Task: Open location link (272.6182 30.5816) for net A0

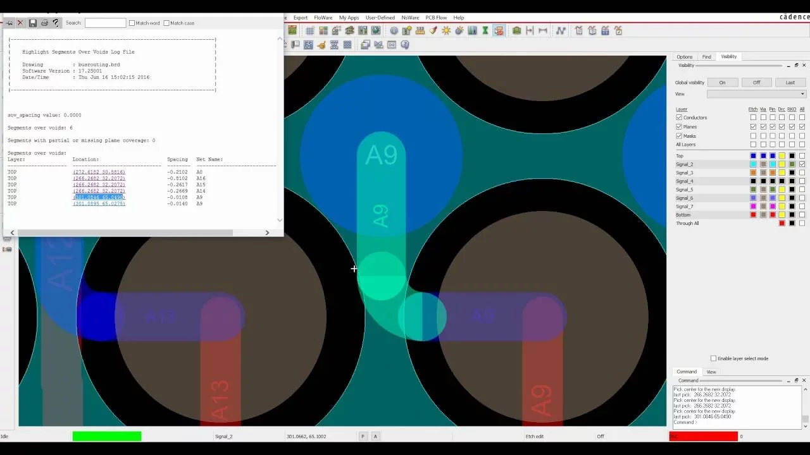Action: tap(99, 172)
